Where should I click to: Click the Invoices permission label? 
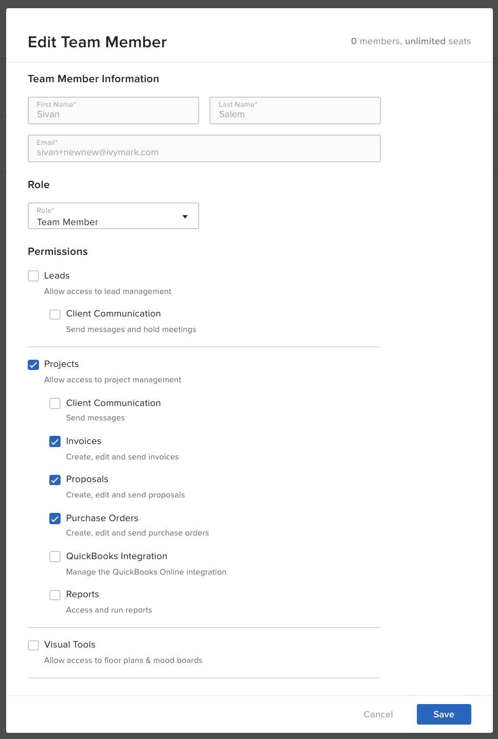(x=84, y=441)
